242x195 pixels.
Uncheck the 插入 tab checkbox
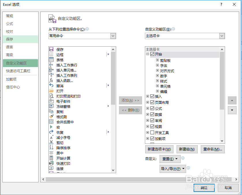pyautogui.click(x=152, y=96)
